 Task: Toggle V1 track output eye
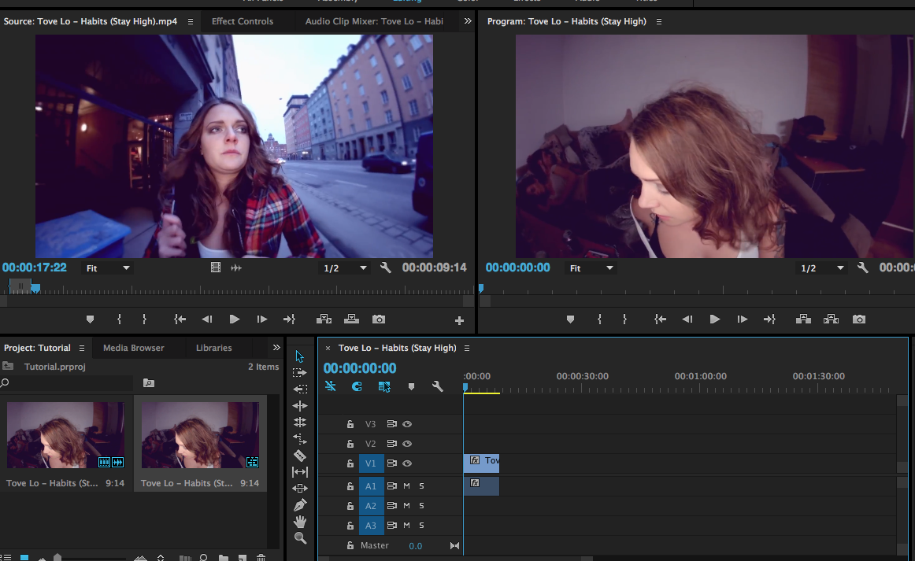pos(407,463)
